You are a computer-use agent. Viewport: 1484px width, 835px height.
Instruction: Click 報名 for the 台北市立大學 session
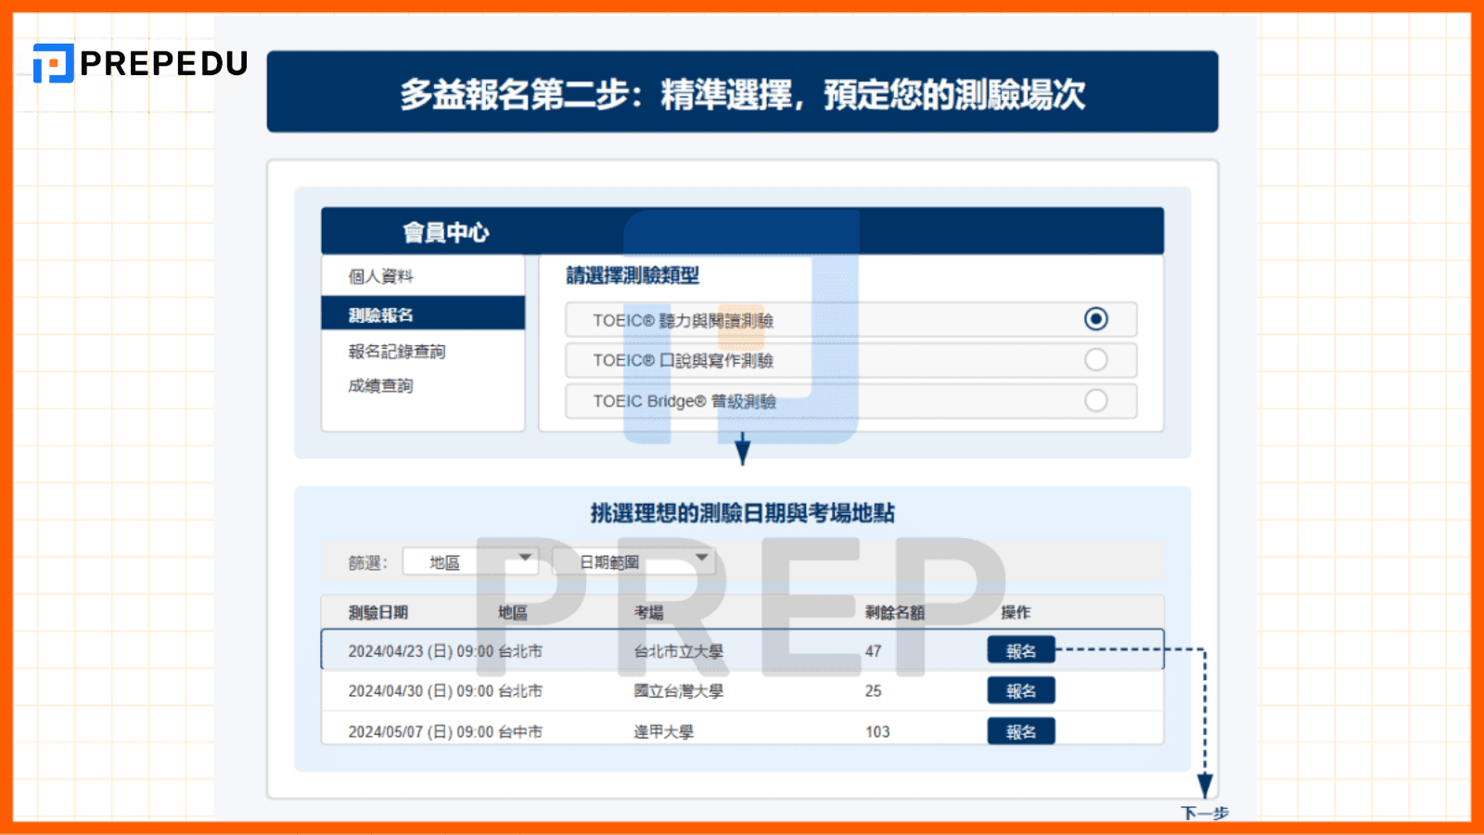[x=1021, y=649]
